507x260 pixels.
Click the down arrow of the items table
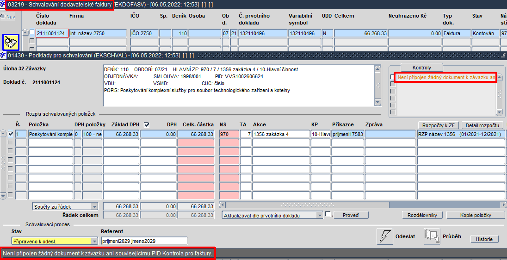point(3,196)
